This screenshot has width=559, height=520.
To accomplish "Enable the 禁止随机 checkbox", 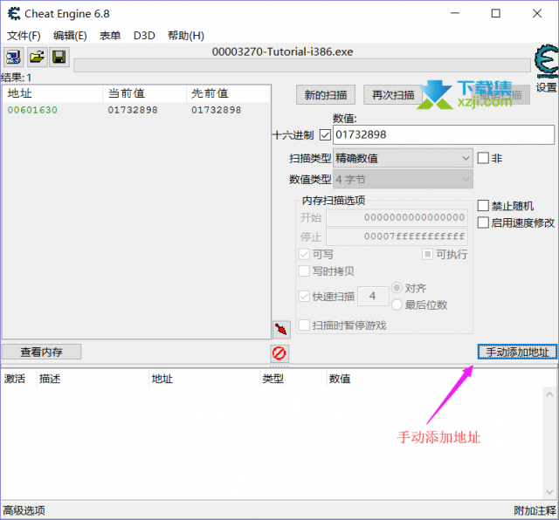I will [x=483, y=206].
